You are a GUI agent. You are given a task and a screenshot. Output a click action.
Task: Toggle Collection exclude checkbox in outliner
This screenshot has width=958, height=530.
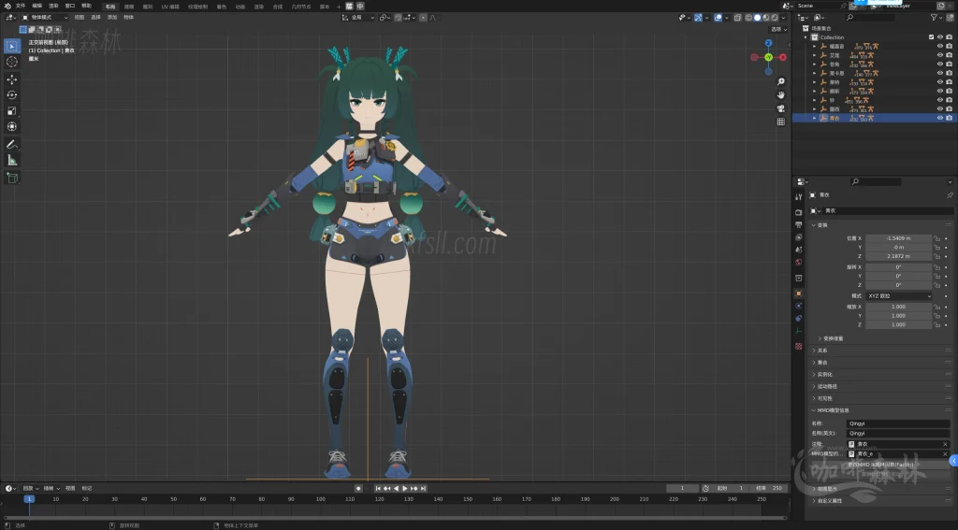coord(931,37)
